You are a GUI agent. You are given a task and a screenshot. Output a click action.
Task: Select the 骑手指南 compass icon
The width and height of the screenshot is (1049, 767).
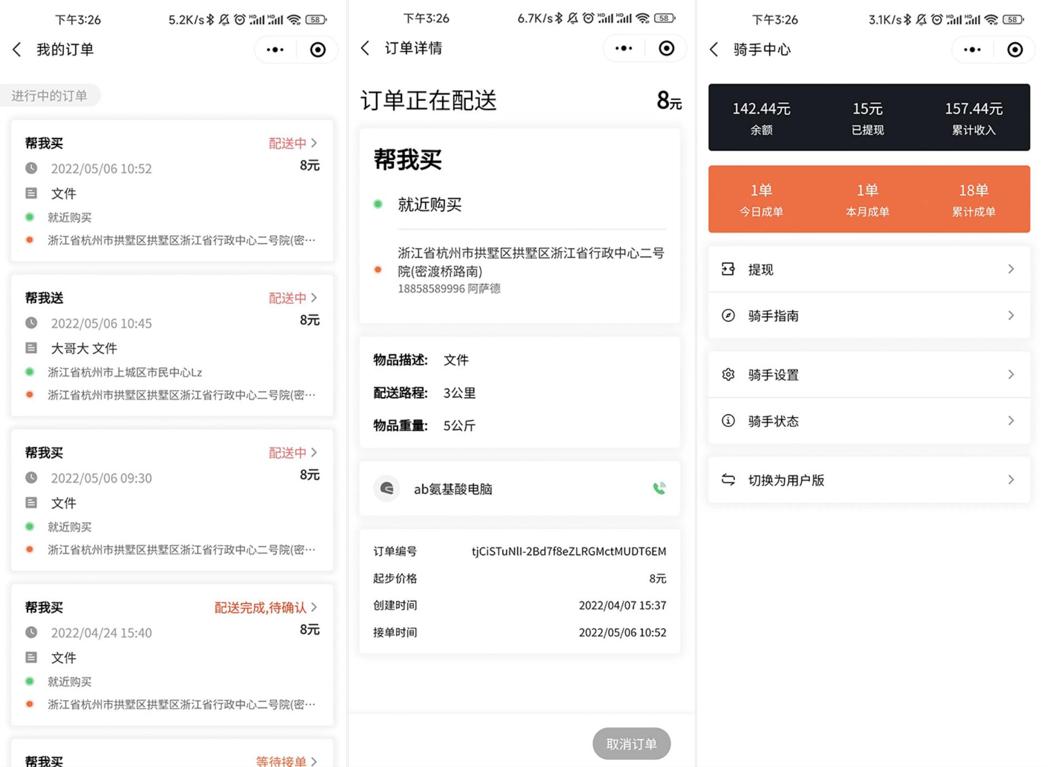coord(728,315)
